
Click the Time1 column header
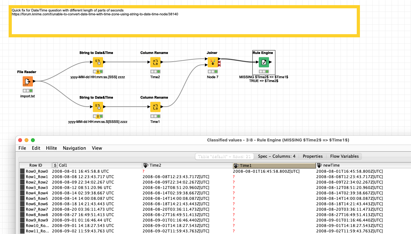tap(274, 165)
